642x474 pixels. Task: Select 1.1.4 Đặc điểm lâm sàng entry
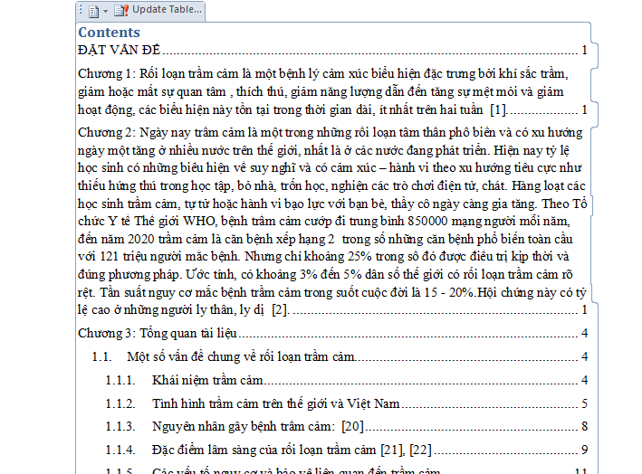[292, 450]
